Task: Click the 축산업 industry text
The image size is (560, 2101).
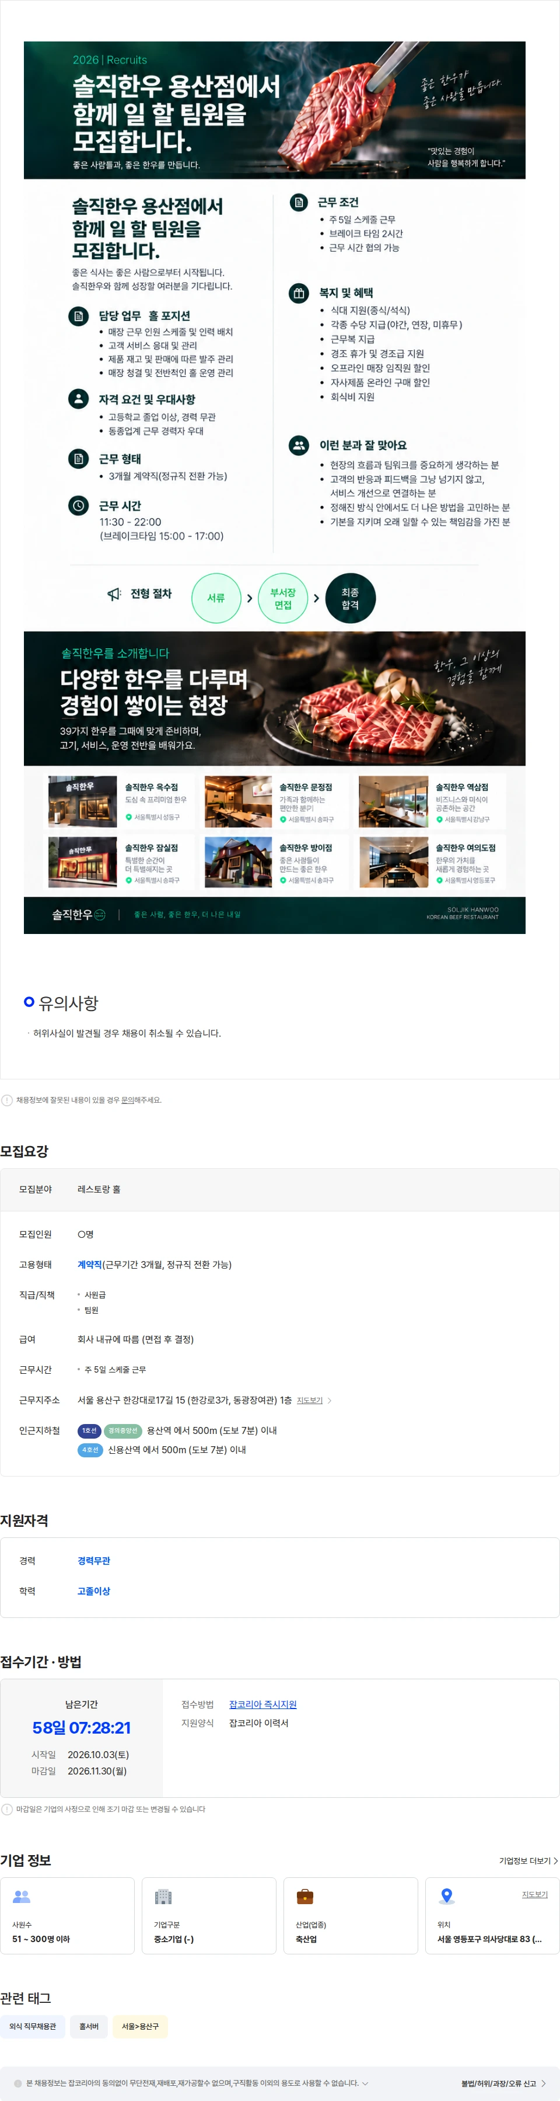Action: coord(306,1939)
